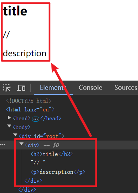
Task: Open the three-dot actions beside selected div
Action: click(x=3, y=145)
